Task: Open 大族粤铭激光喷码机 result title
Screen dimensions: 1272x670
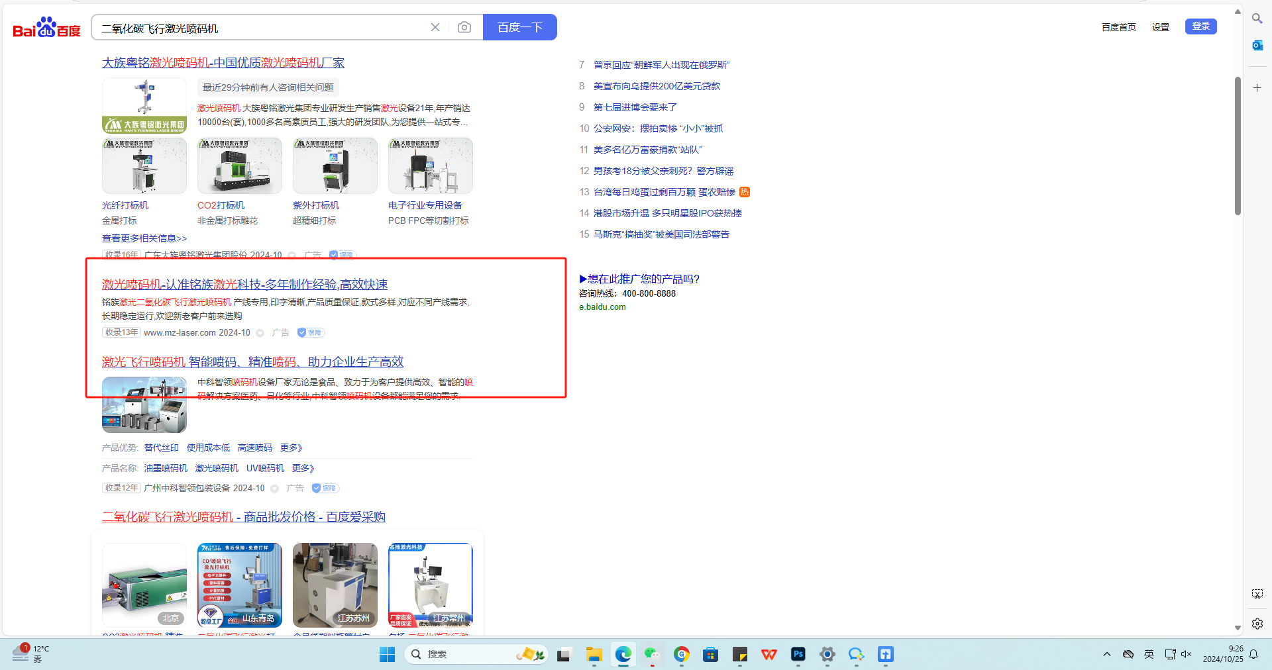Action: coord(223,63)
